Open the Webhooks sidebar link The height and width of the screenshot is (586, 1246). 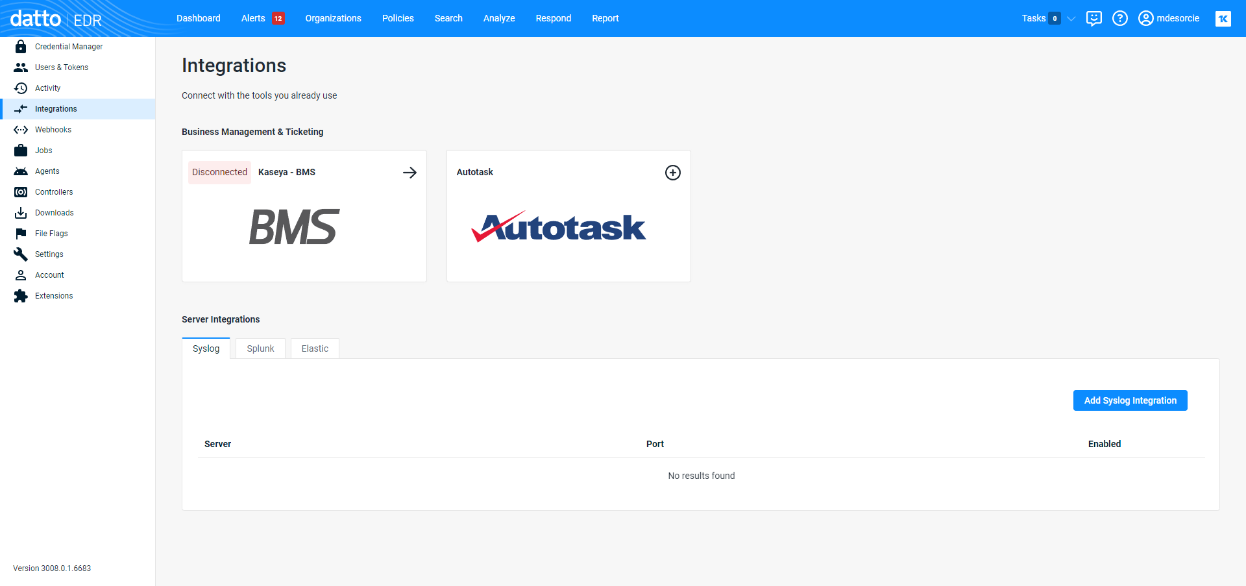click(x=53, y=130)
